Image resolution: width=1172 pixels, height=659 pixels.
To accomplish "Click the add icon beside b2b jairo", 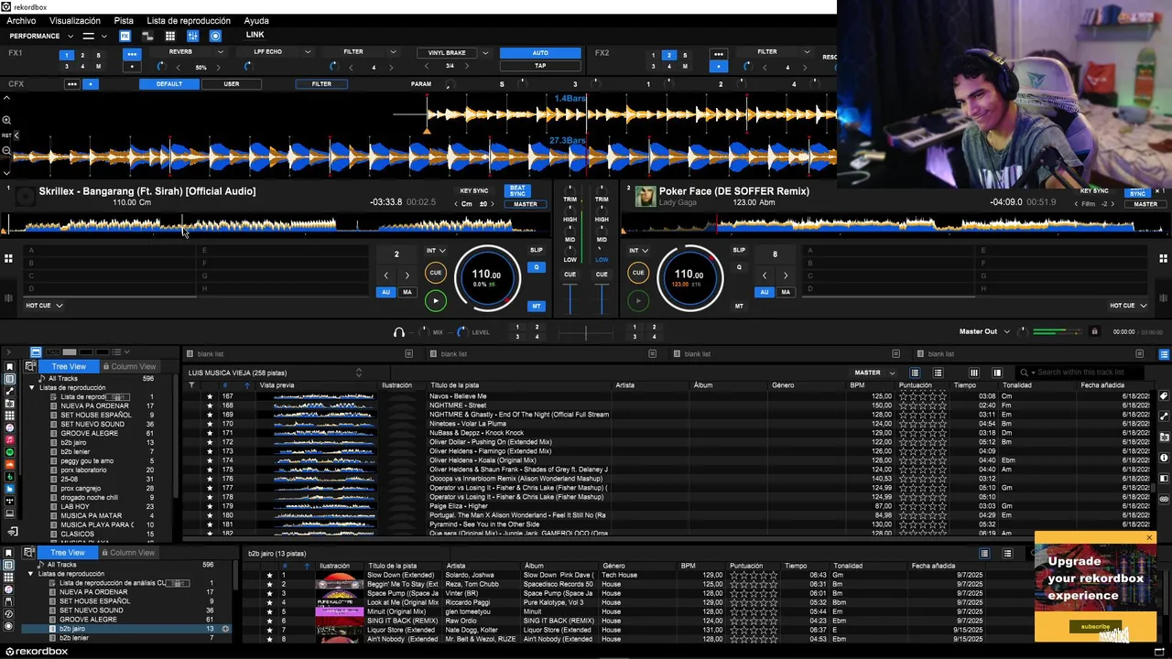I will (225, 629).
